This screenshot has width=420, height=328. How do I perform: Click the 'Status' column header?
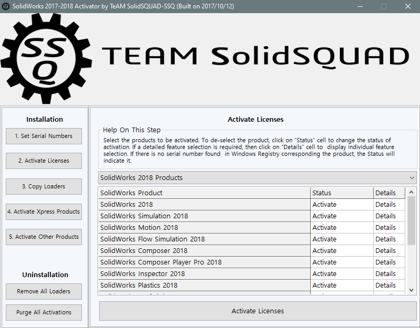[x=342, y=193]
